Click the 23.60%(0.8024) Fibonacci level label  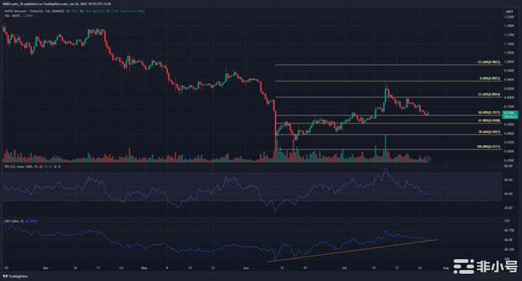click(489, 94)
